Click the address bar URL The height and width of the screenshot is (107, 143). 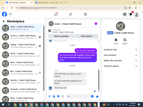coord(38,8)
